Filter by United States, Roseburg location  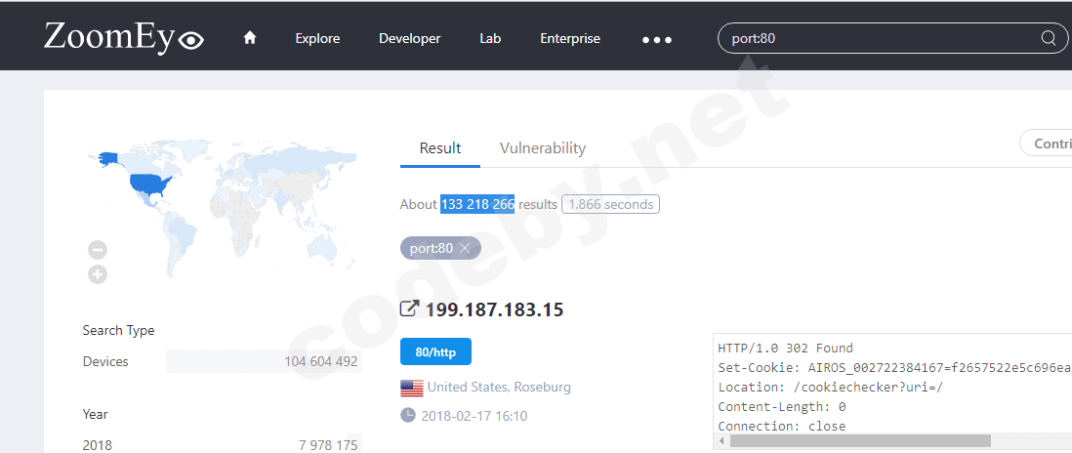coord(499,388)
